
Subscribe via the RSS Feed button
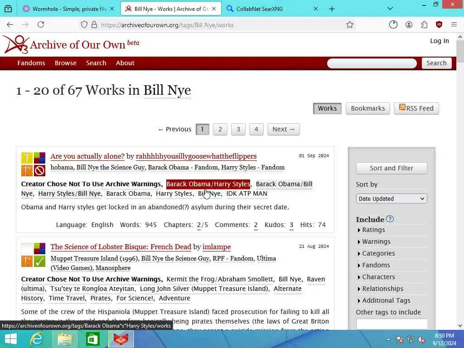[416, 108]
